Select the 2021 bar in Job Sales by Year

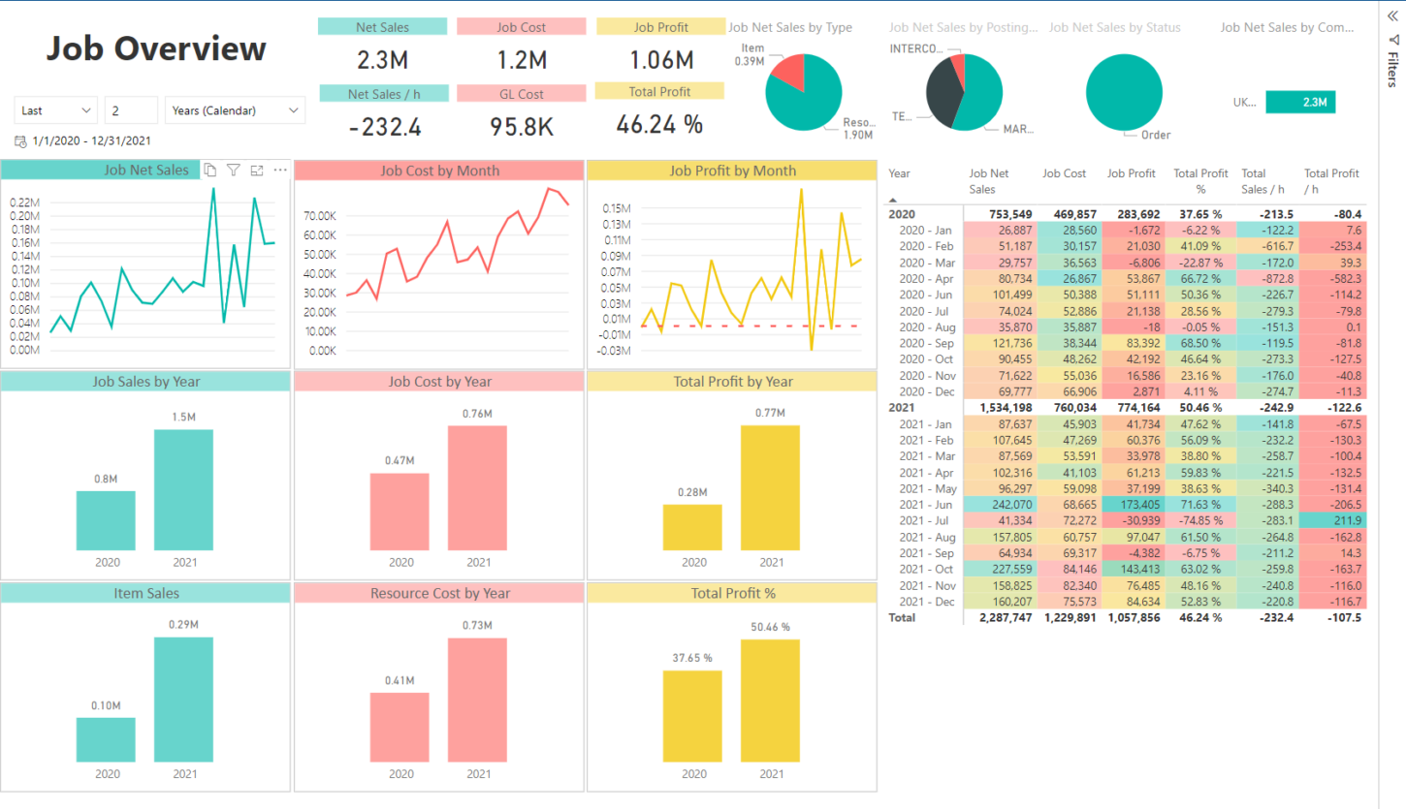click(x=184, y=490)
